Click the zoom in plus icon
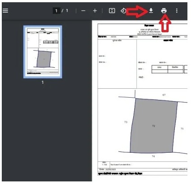Image resolution: width=191 pixels, height=185 pixels. coord(95,11)
